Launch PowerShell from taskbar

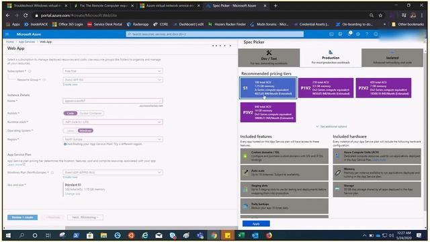tap(76, 235)
